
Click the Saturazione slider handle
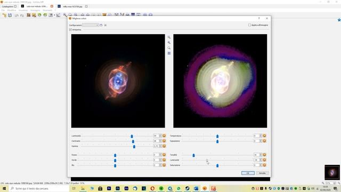click(x=217, y=166)
